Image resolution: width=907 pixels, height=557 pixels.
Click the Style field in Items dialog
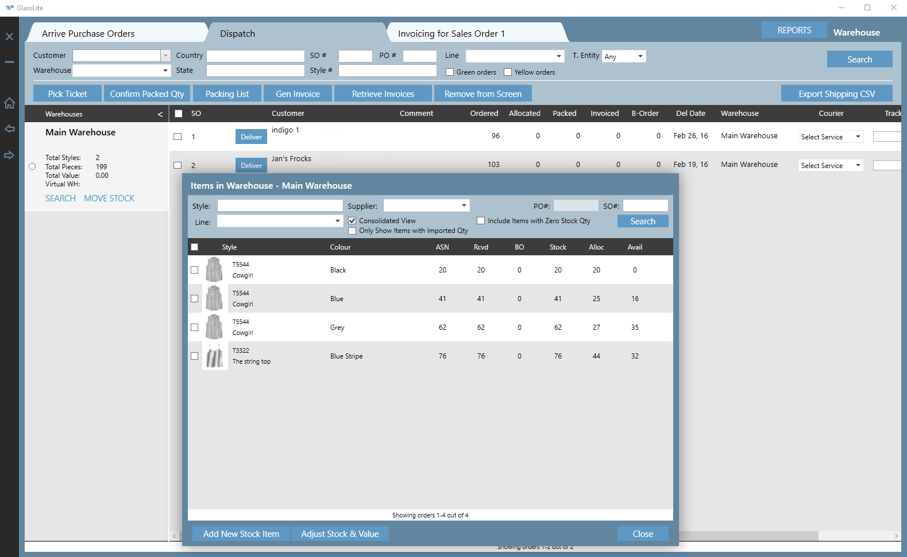[x=280, y=205]
